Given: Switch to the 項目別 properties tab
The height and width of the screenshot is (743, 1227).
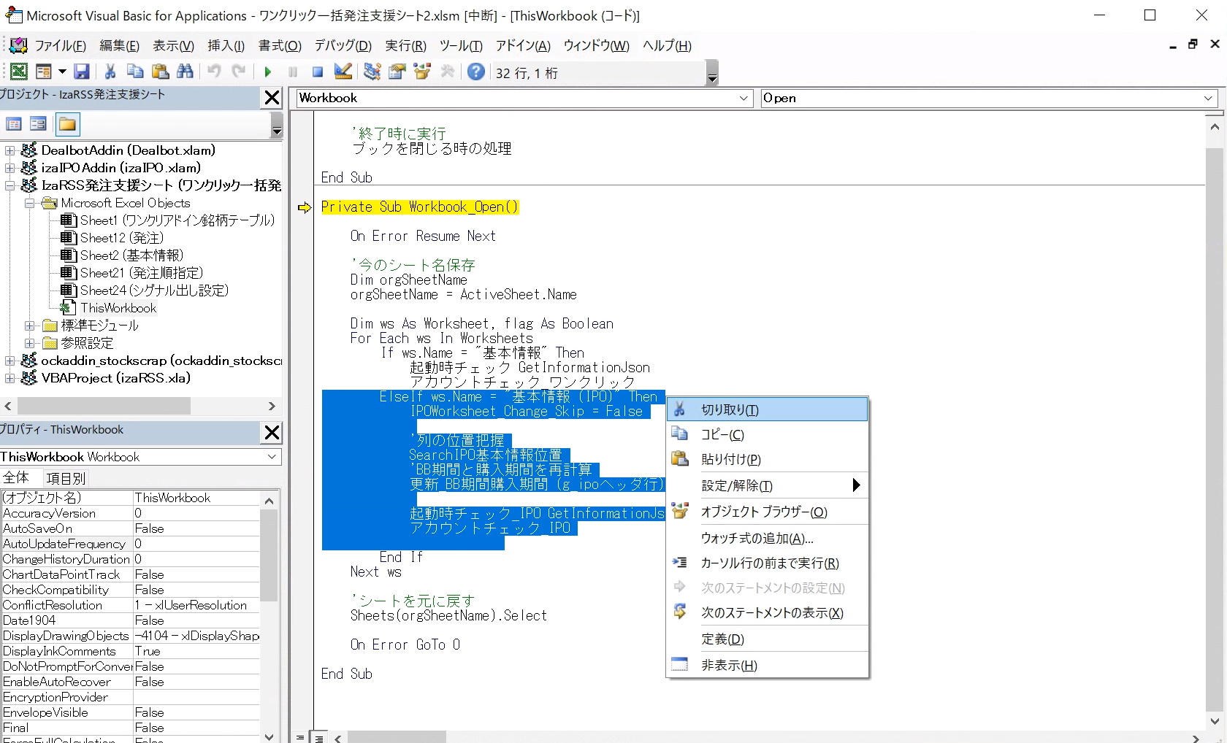Looking at the screenshot, I should 66,478.
